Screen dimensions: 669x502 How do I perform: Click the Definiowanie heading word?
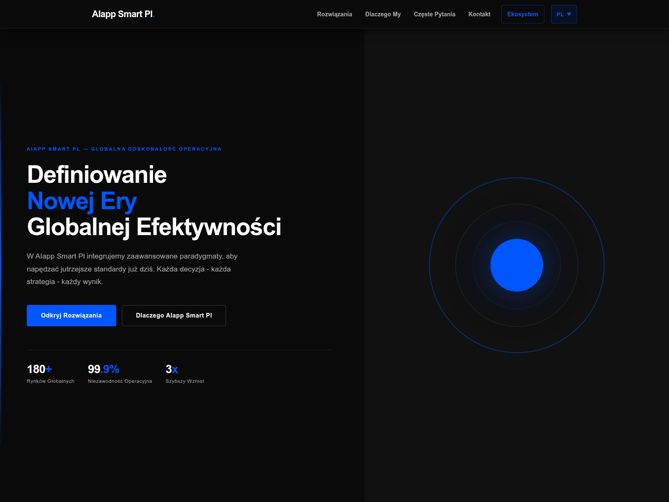point(97,174)
